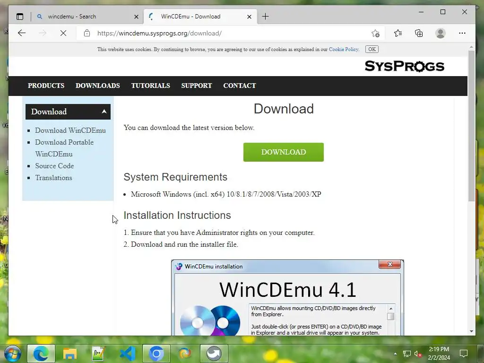Open the CONTACT menu
The width and height of the screenshot is (484, 363).
[240, 86]
